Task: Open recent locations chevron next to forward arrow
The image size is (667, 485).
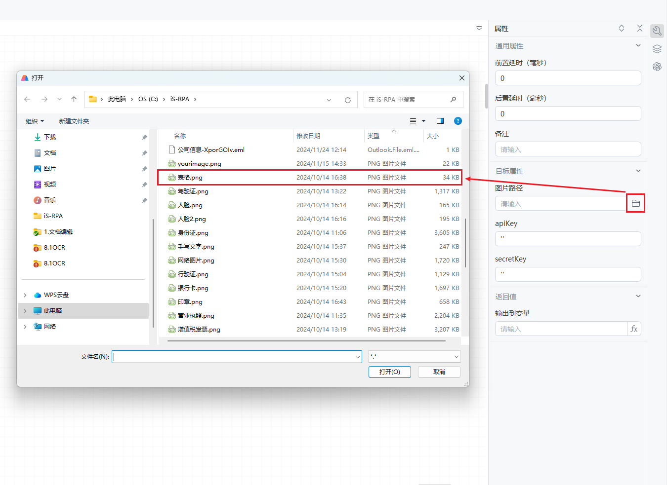Action: 59,99
